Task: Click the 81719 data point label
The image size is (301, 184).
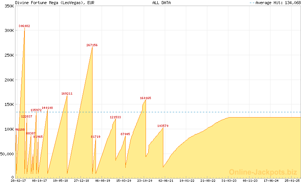Action: pyautogui.click(x=96, y=137)
